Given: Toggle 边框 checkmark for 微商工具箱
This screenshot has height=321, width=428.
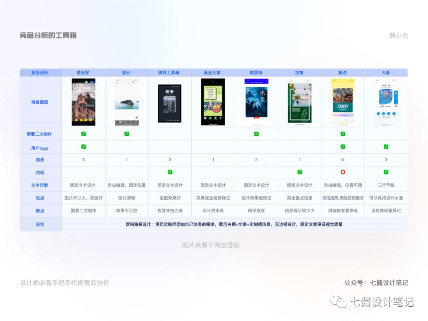Looking at the screenshot, I should pos(170,172).
